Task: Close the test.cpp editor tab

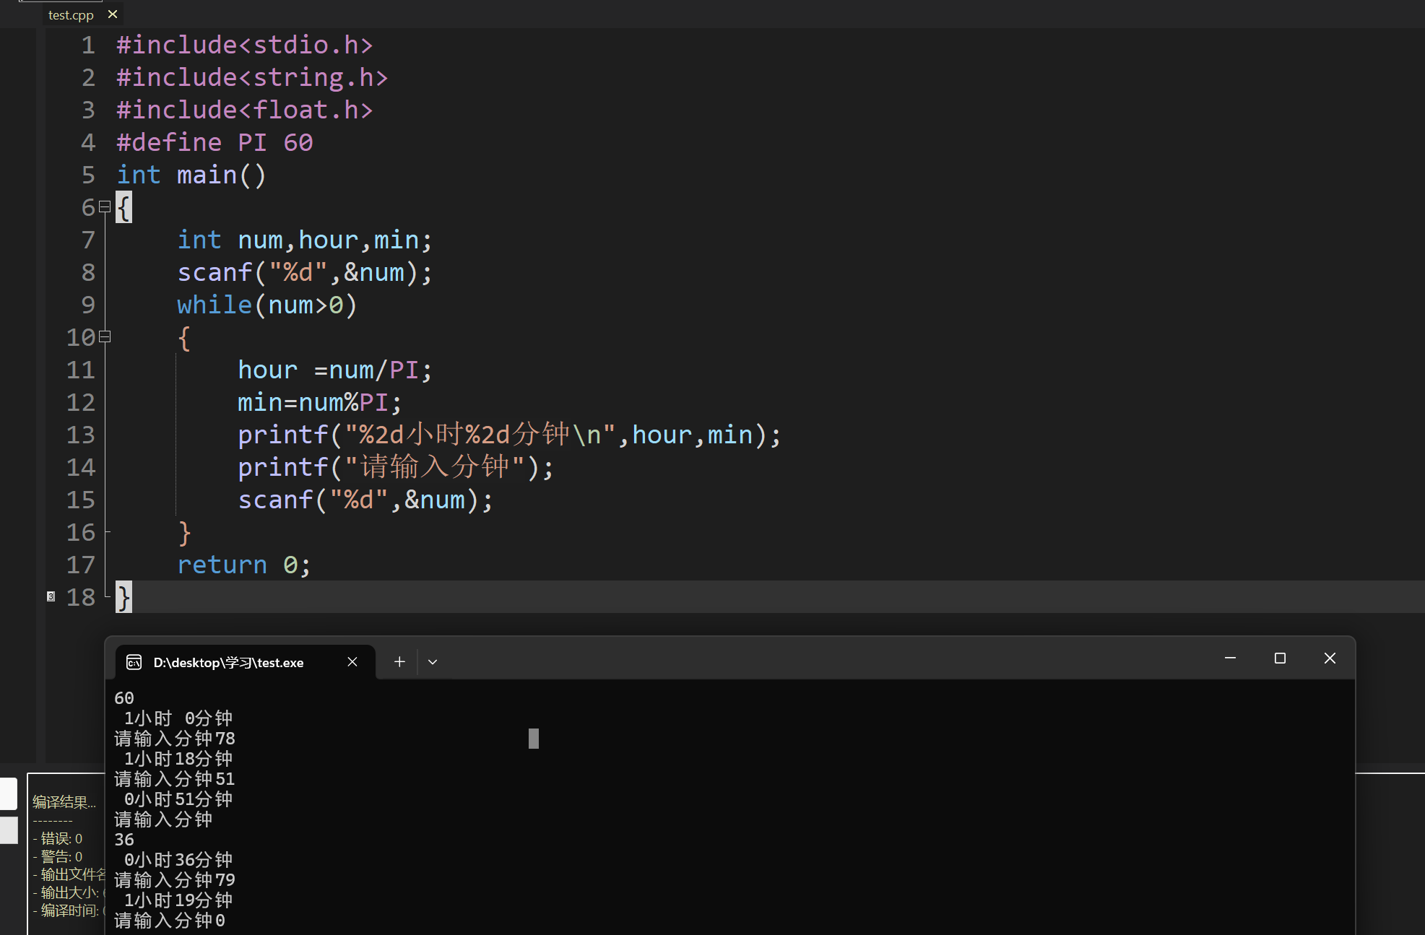Action: (x=113, y=14)
